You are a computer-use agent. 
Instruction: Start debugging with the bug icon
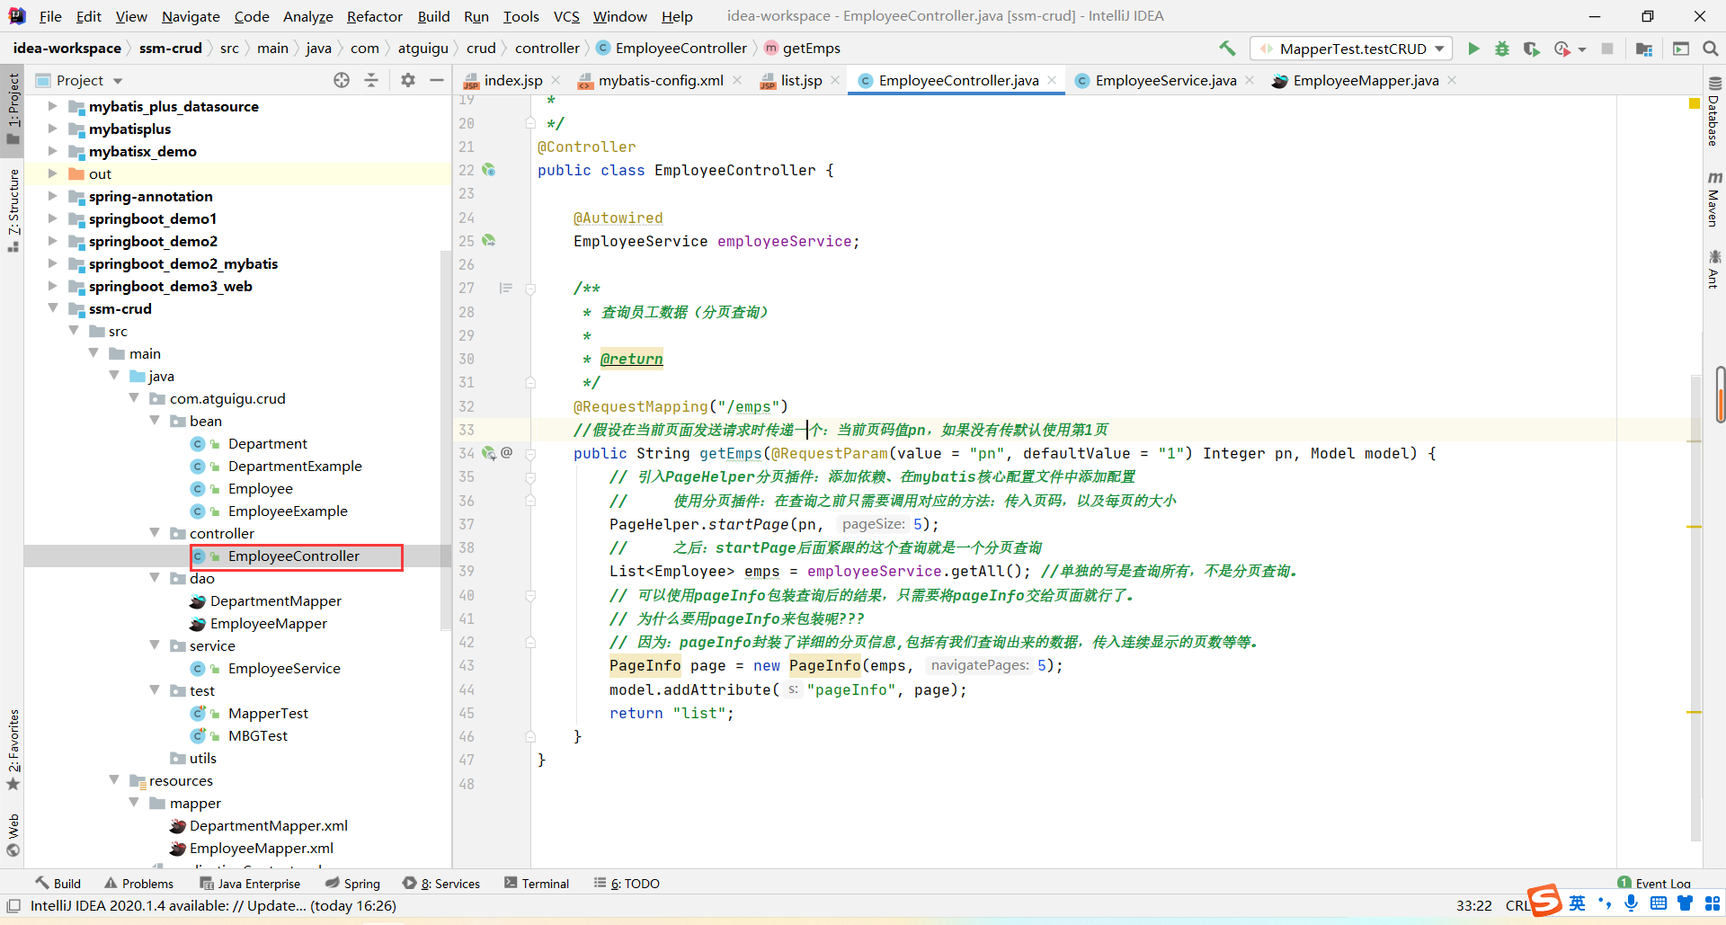[x=1502, y=49]
